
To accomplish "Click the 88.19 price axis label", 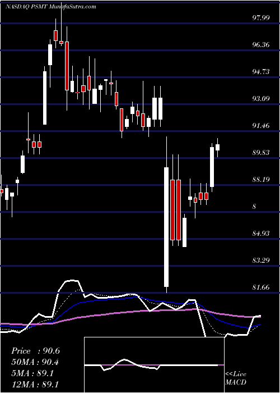I will point(261,180).
